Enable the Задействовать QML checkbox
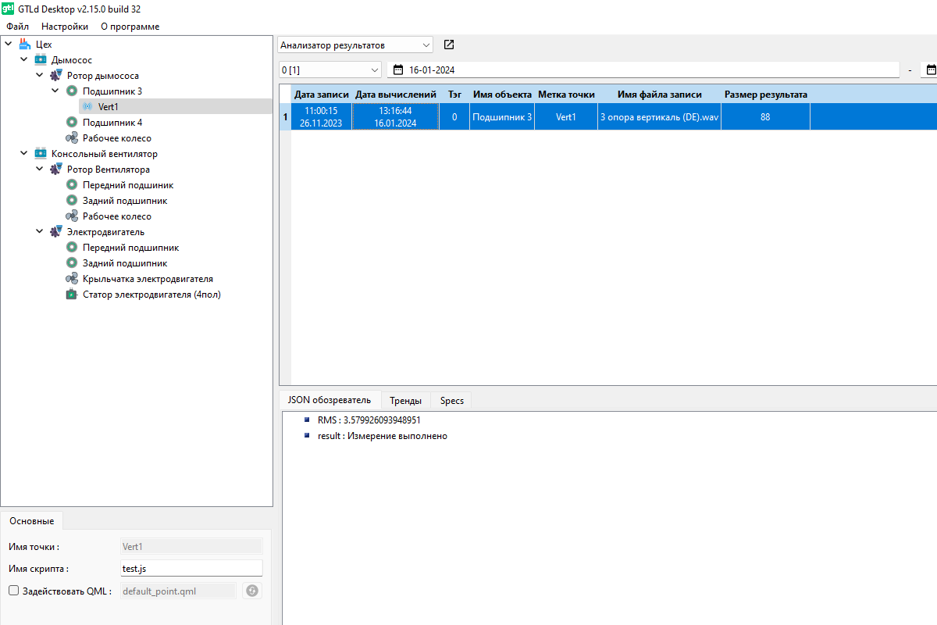 click(x=14, y=591)
